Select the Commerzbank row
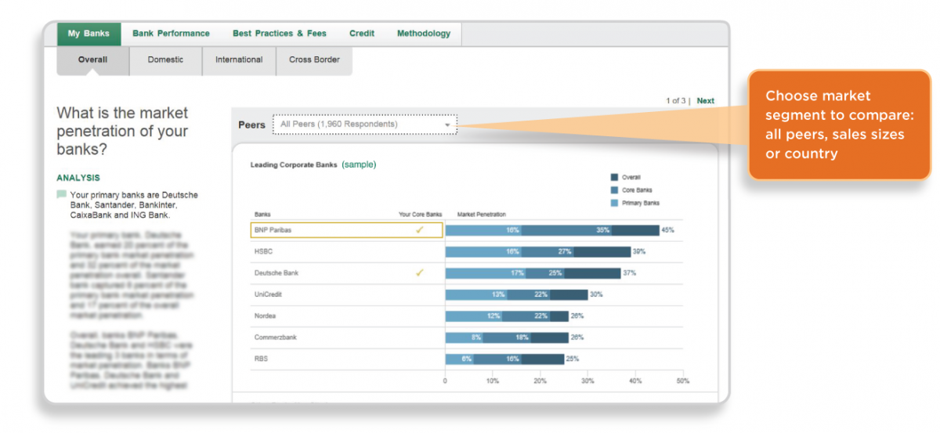Screen dimensions: 940x433 pyautogui.click(x=346, y=337)
